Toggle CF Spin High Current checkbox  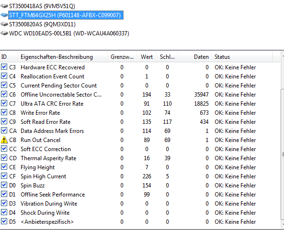(x=4, y=176)
